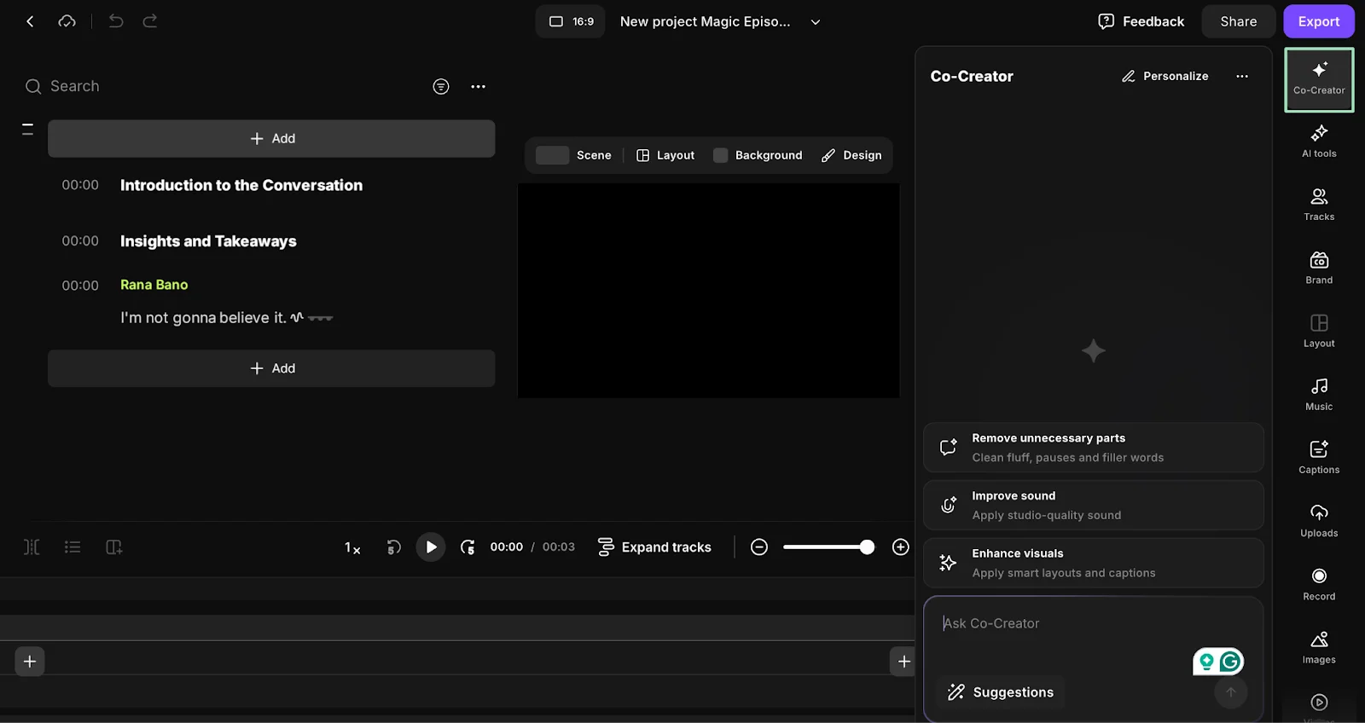Redo the last undone action
Viewport: 1365px width, 723px height.
(x=150, y=21)
